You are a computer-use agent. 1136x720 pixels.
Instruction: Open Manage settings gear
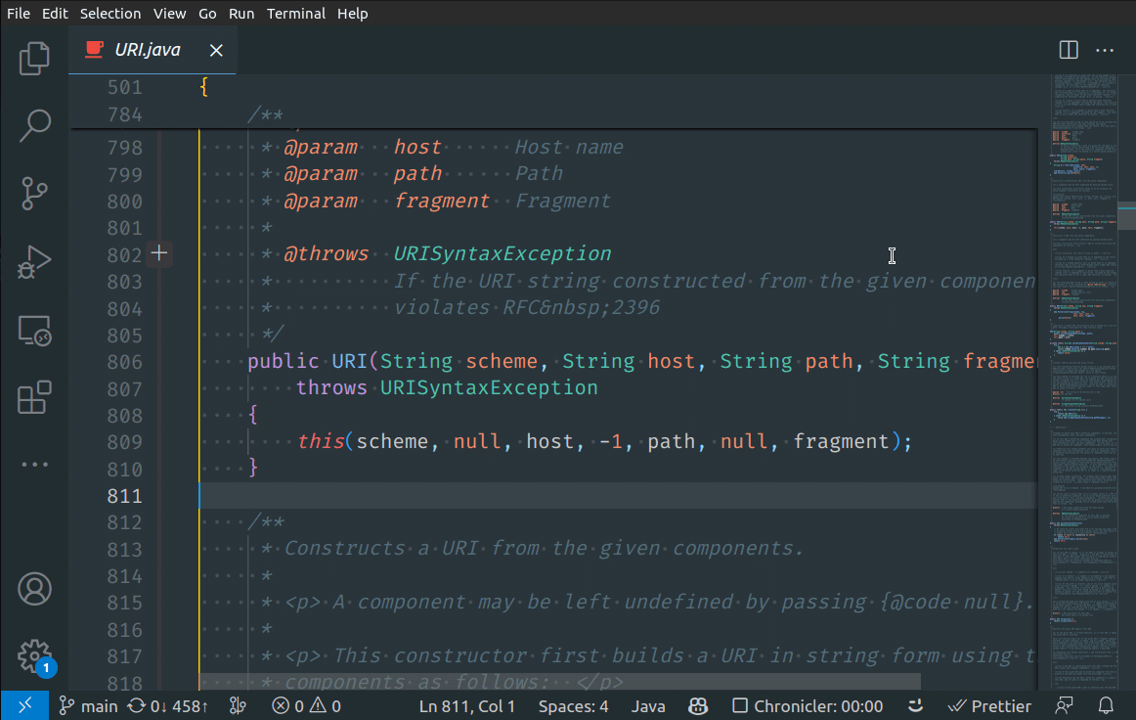coord(34,654)
